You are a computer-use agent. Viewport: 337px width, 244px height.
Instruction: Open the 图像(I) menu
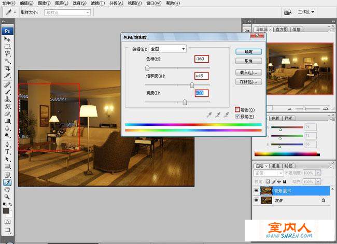44,3
